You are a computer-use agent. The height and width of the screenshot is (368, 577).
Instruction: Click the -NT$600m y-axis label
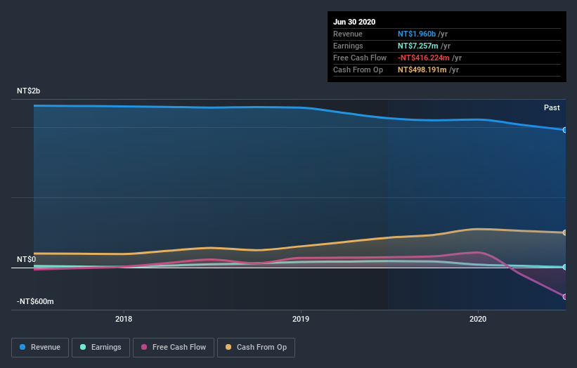[35, 301]
